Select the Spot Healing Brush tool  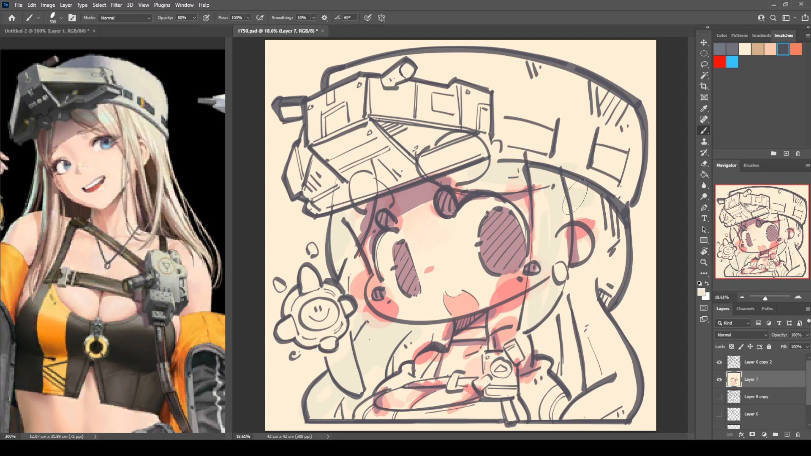tap(704, 119)
